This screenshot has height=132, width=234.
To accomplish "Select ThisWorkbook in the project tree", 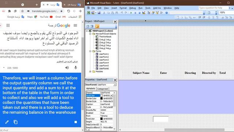I will [105, 37].
